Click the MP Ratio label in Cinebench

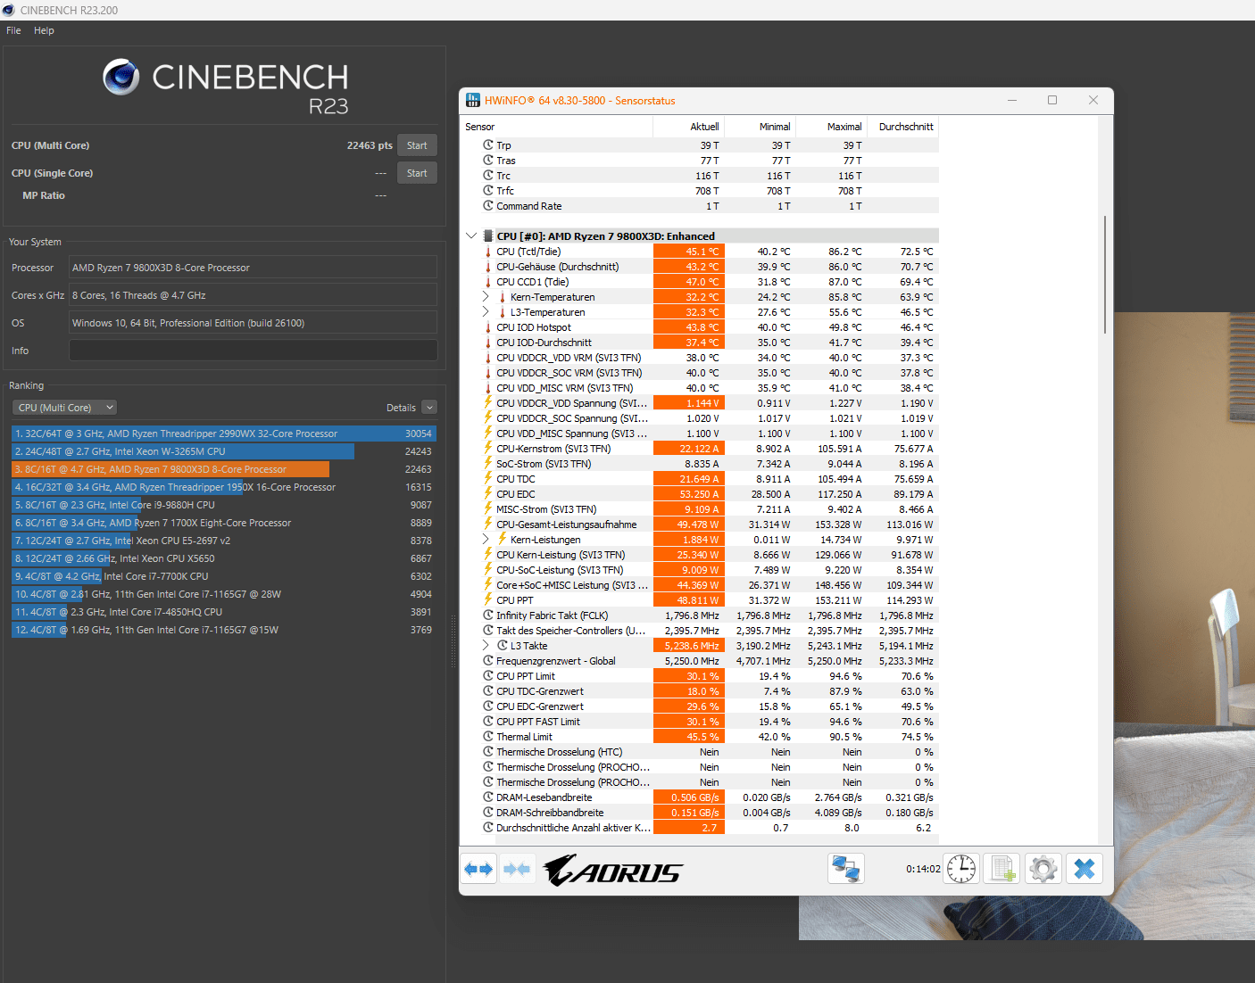[x=44, y=195]
